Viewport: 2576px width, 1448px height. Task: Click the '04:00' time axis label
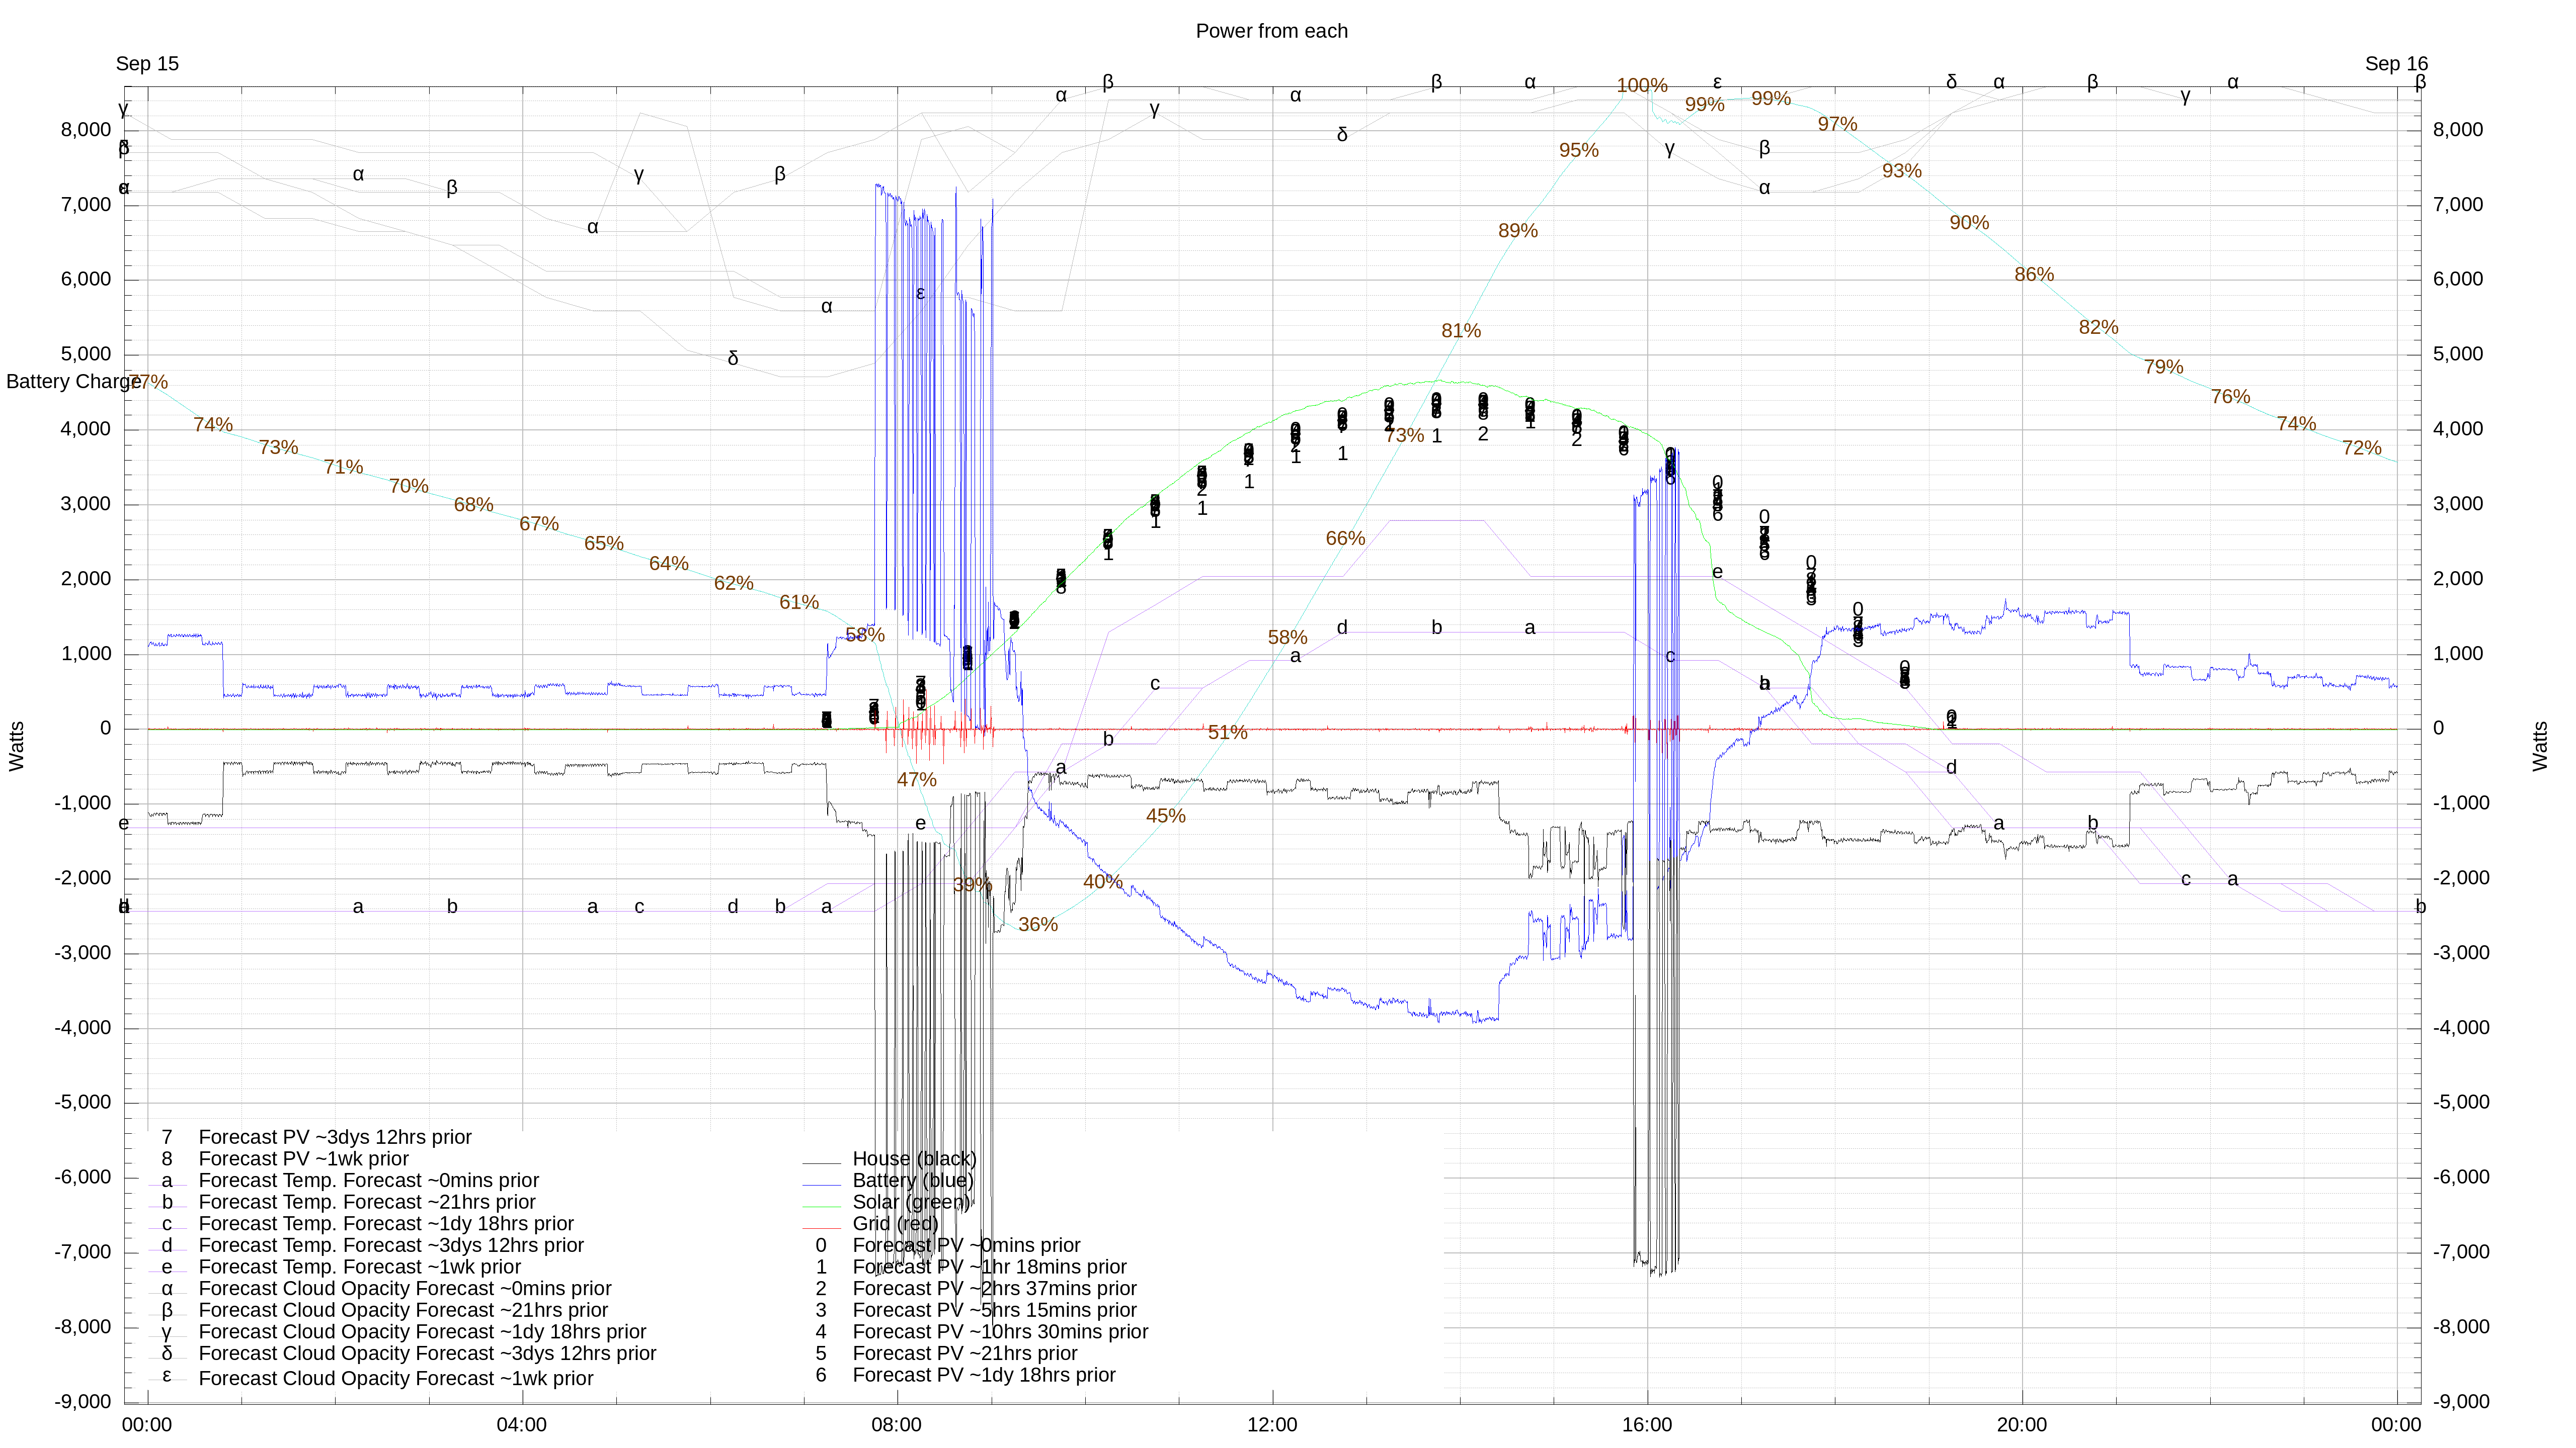(x=522, y=1425)
